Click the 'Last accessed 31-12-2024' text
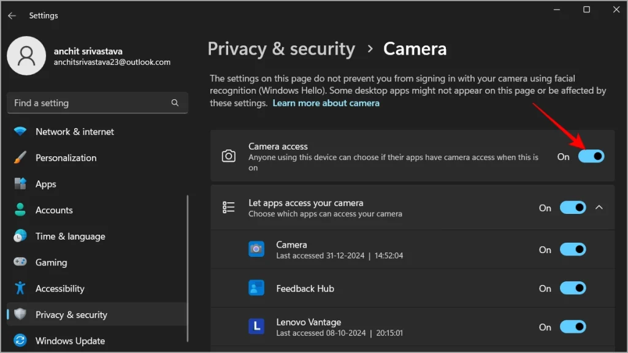Viewport: 628px width, 353px height. pos(320,256)
